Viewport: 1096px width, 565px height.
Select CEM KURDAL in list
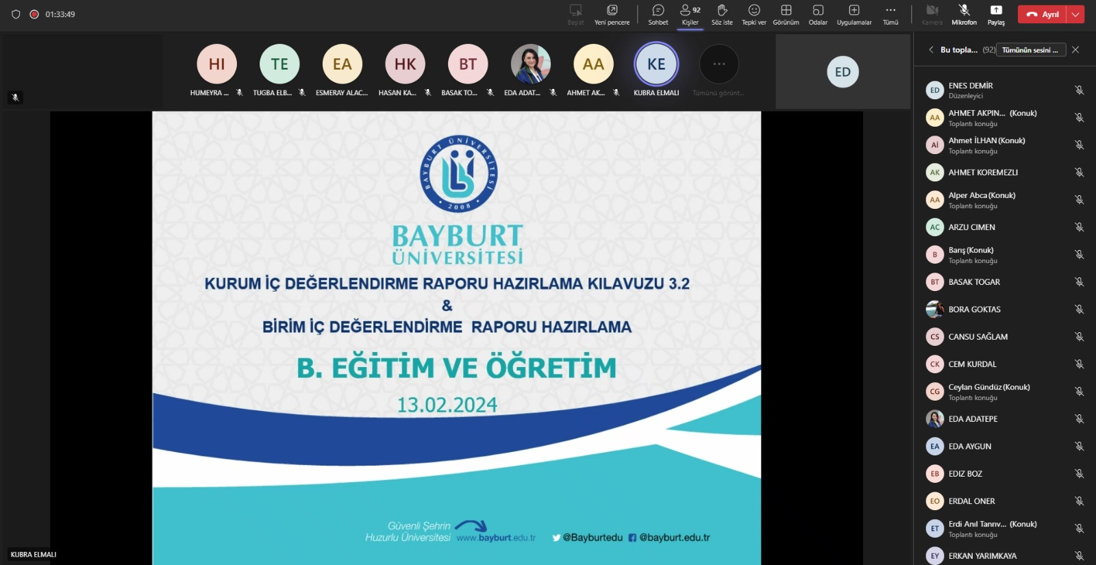point(1005,364)
